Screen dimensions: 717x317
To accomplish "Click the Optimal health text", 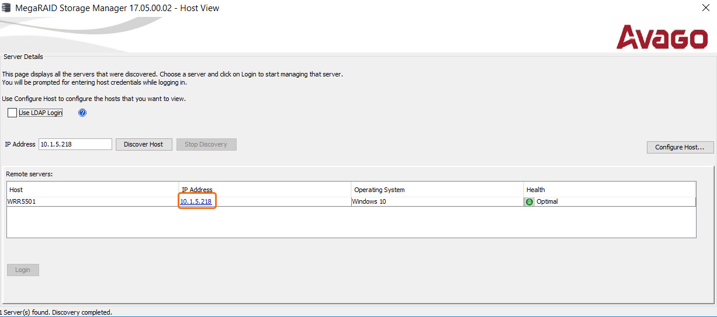I will pos(547,201).
